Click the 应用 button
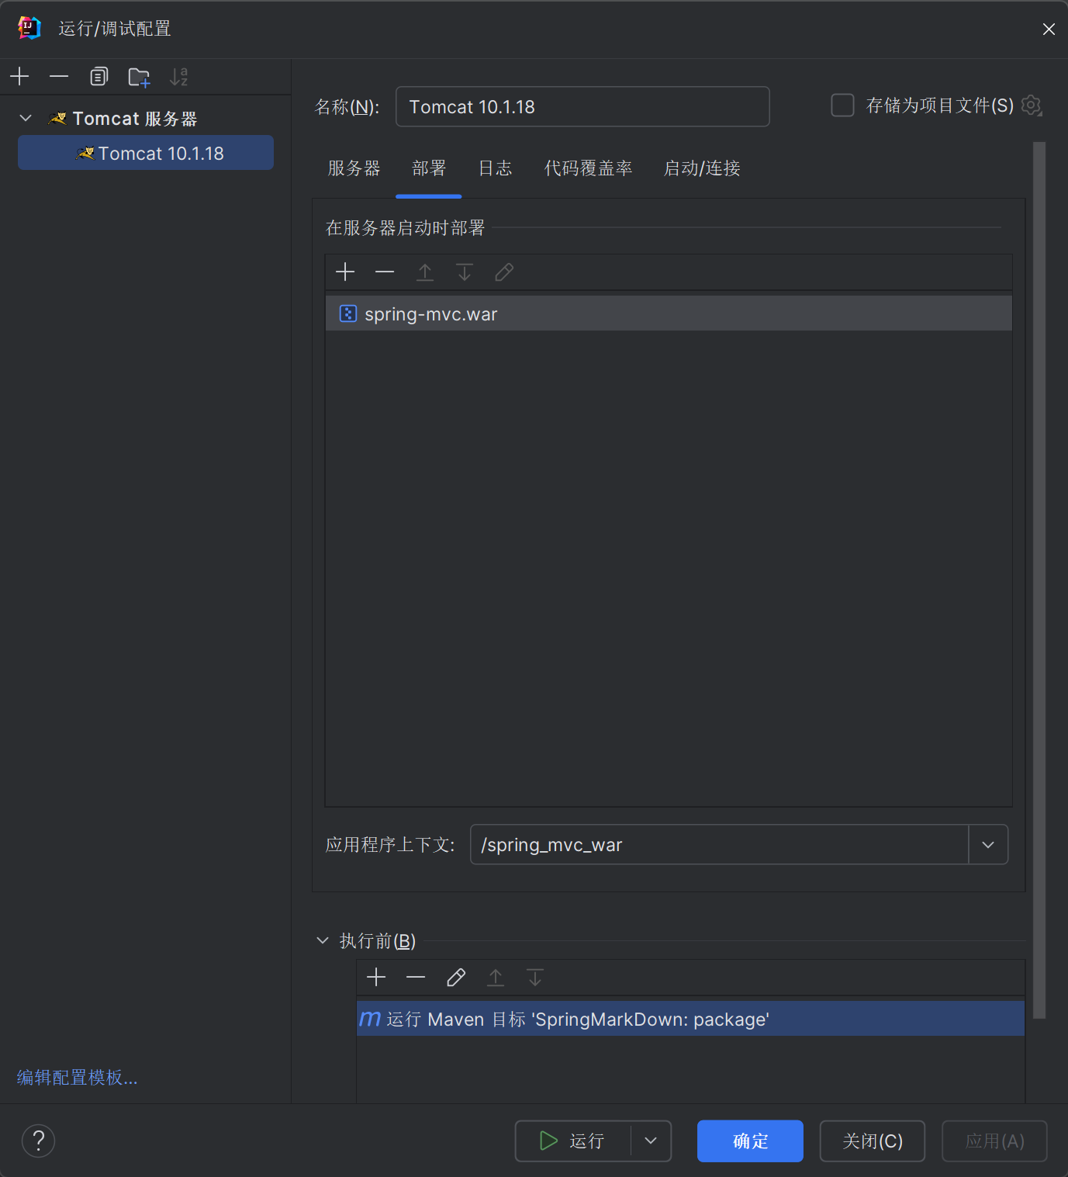The image size is (1068, 1177). click(994, 1141)
